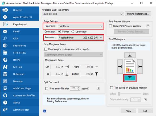This screenshot has width=156, height=116.
Task: Open the Crop margin around pages dropdown
Action: (74, 55)
